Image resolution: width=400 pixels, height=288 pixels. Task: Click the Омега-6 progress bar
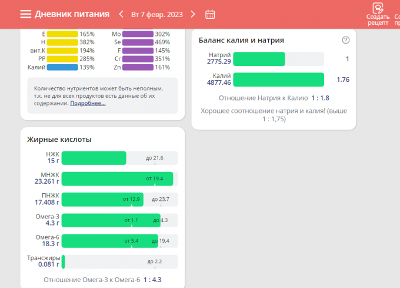tap(109, 240)
